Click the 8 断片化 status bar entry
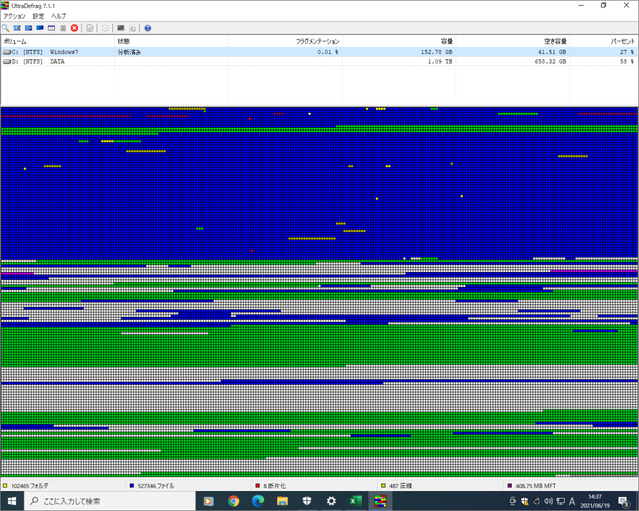The image size is (639, 511). click(x=275, y=486)
